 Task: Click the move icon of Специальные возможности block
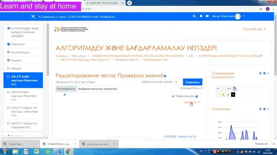260,73
